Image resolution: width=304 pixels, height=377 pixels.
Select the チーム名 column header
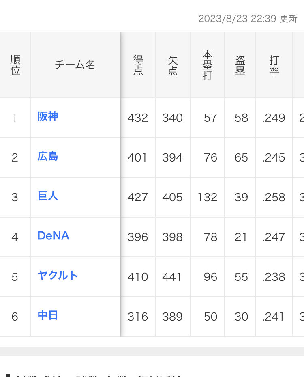[x=75, y=65]
